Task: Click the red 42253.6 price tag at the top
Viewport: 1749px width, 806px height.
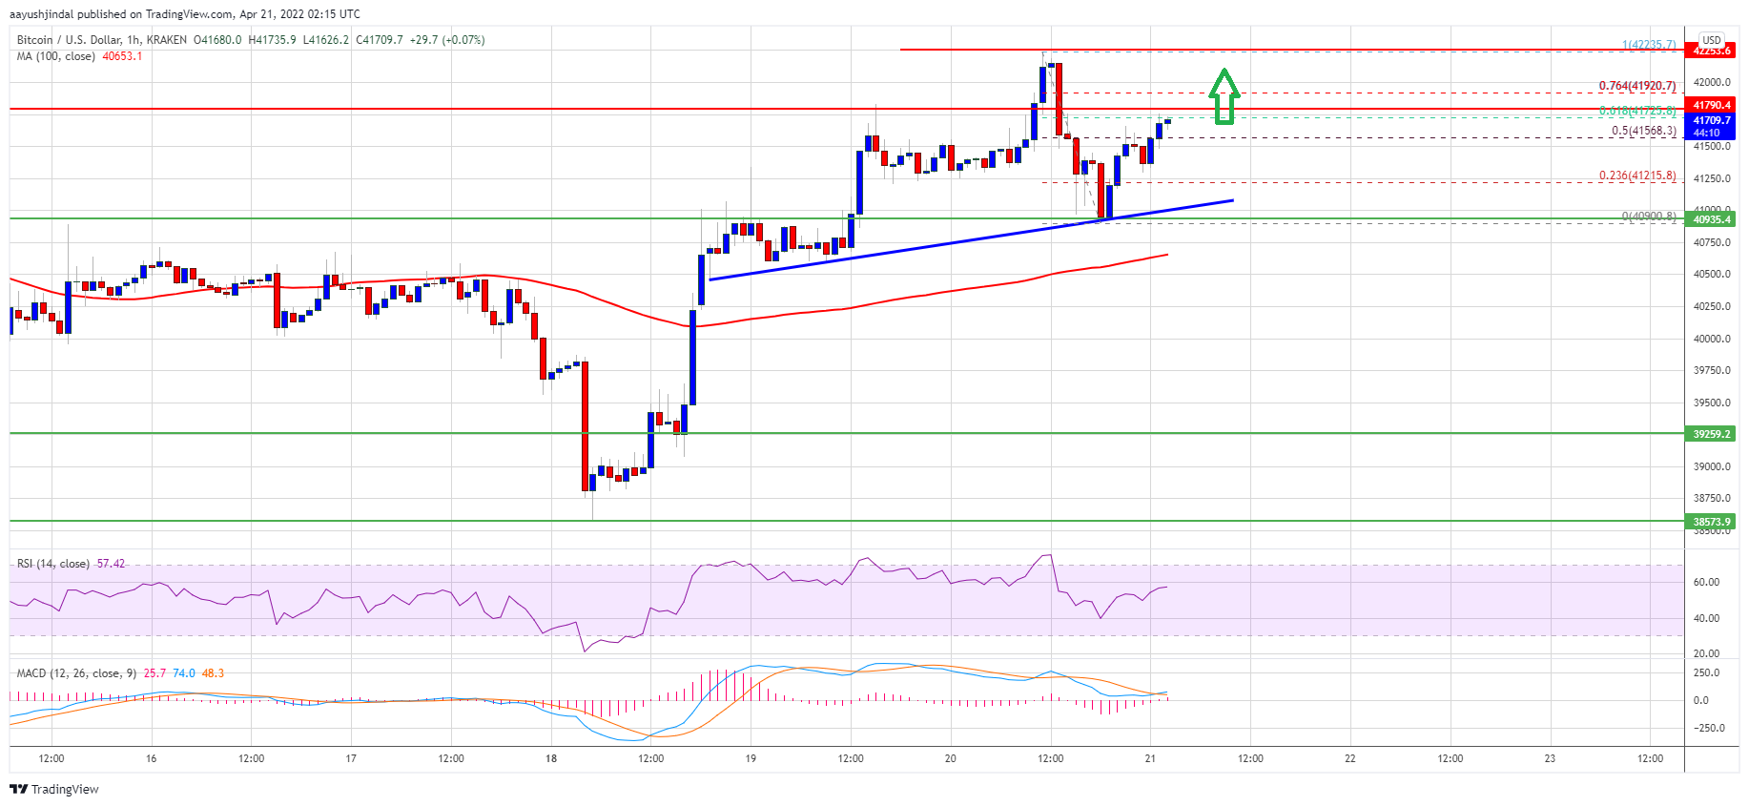Action: coord(1711,52)
